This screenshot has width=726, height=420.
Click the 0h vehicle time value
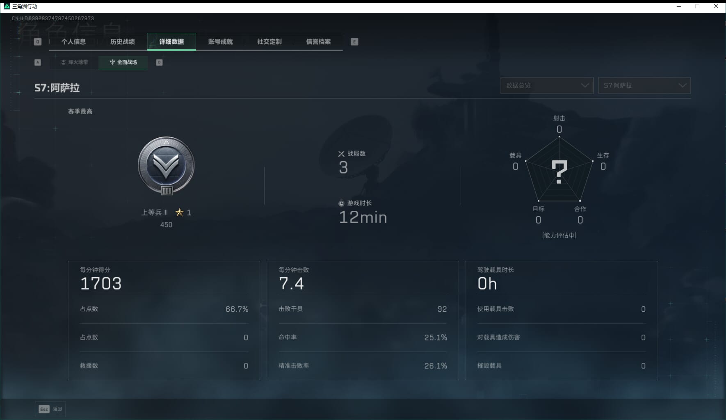point(487,284)
